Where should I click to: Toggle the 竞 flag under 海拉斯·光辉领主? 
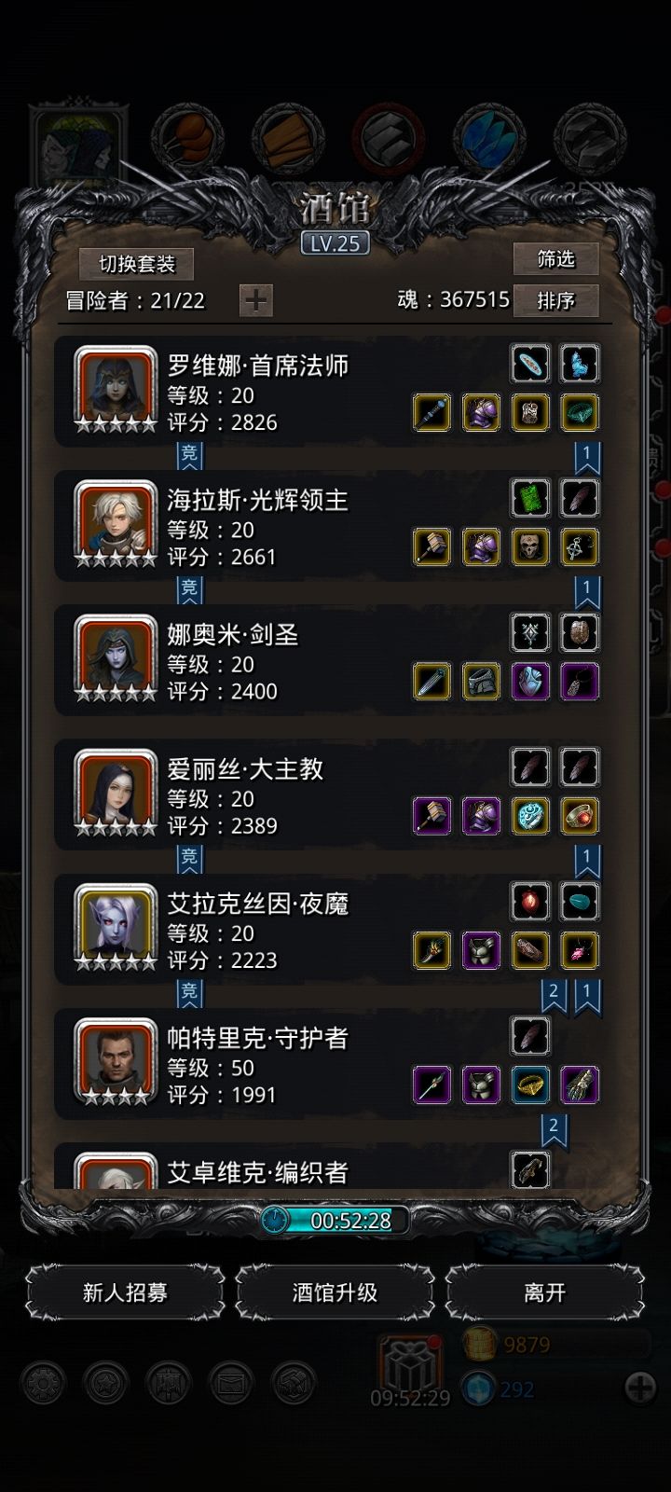(189, 589)
